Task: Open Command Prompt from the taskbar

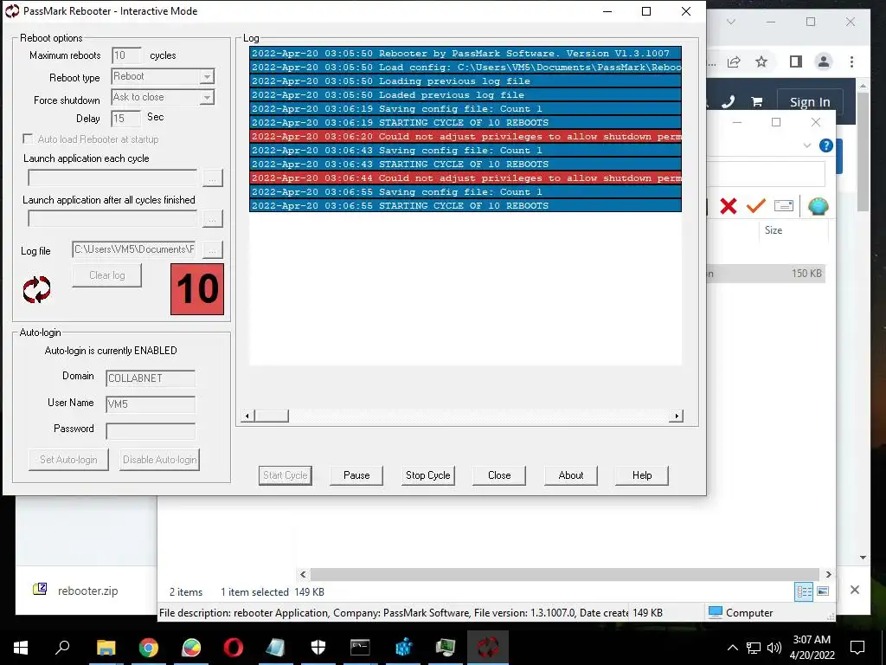Action: pyautogui.click(x=360, y=648)
